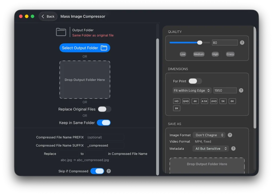The image size is (273, 195).
Task: Click the Compressed File Name SUFFIX input field
Action: [105, 145]
